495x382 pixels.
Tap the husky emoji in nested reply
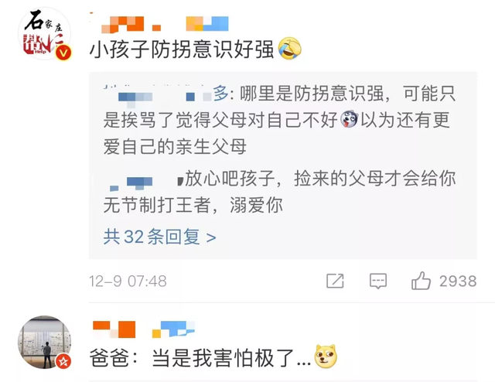(x=349, y=120)
